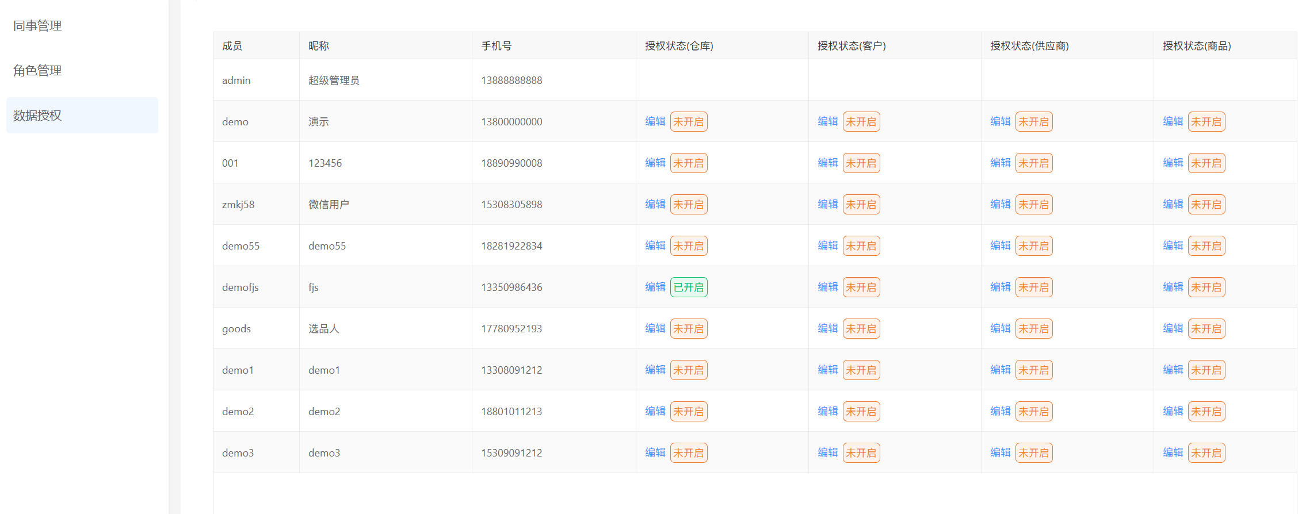
Task: Edit customer authorization for demo2
Action: [827, 411]
